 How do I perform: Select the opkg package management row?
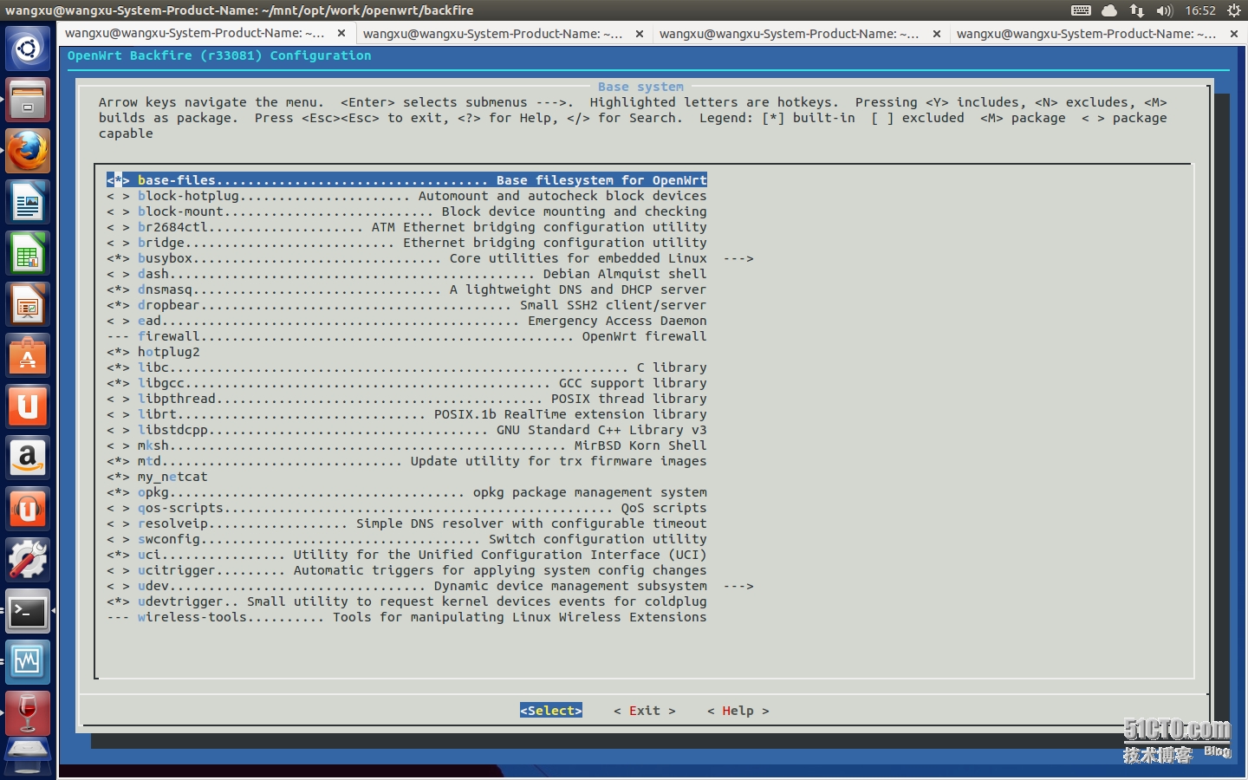pos(406,492)
